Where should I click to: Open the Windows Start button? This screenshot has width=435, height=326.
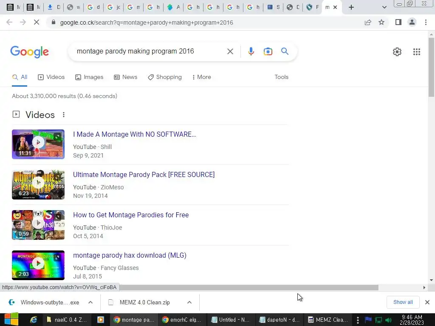[11, 320]
